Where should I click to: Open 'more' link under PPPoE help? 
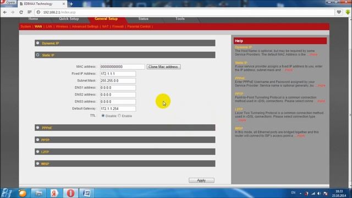pos(321,86)
